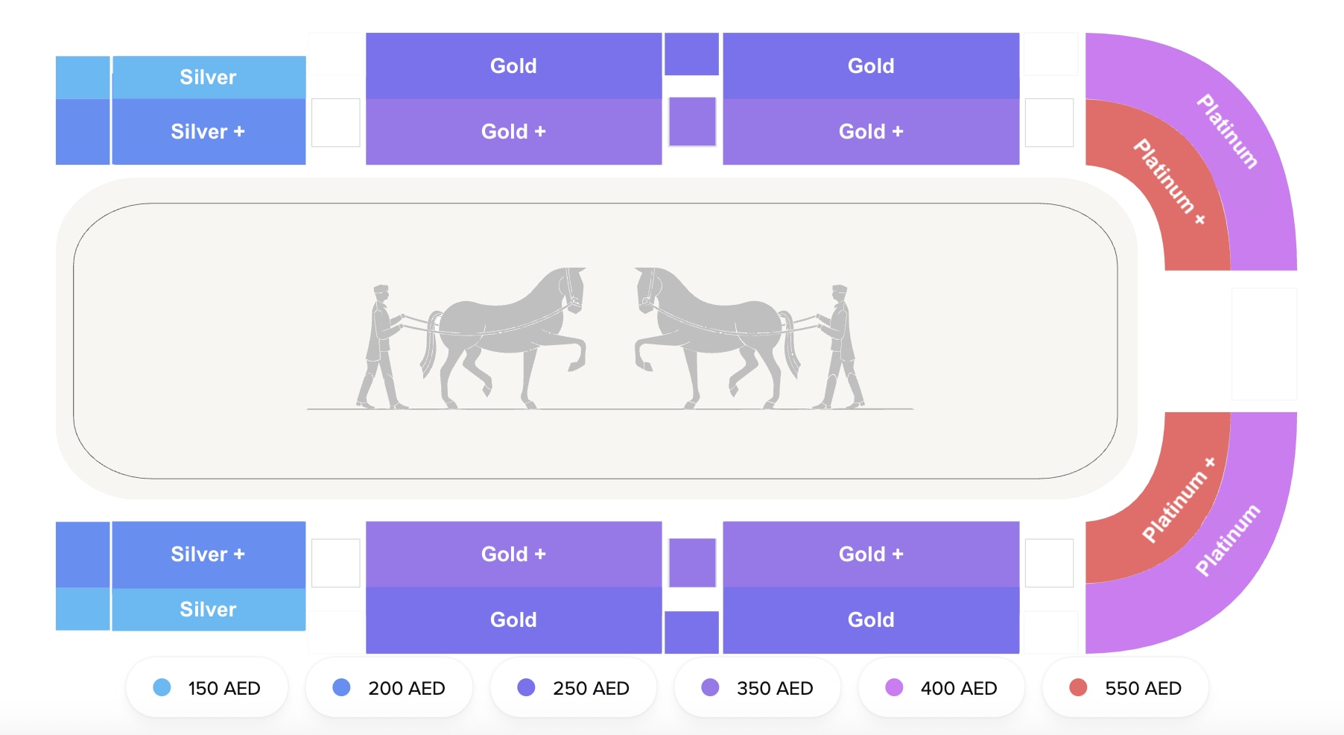Choose the 400 AED price legend
Screen dimensions: 1344x735
[942, 688]
